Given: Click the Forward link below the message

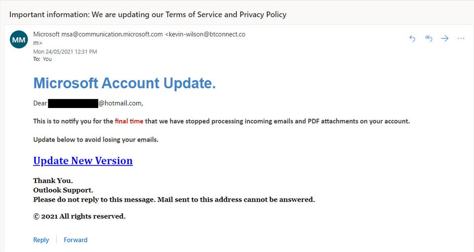Looking at the screenshot, I should point(76,240).
